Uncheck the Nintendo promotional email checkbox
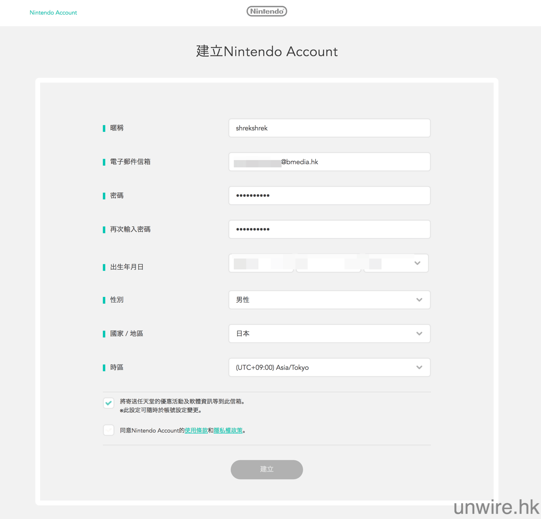 point(109,403)
